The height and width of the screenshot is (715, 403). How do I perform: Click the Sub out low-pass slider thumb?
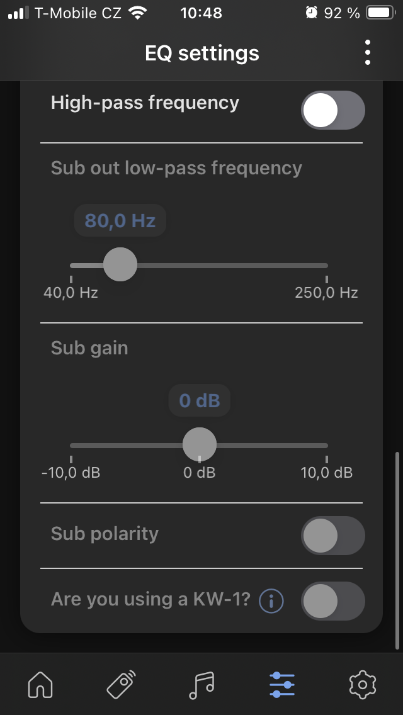[120, 264]
